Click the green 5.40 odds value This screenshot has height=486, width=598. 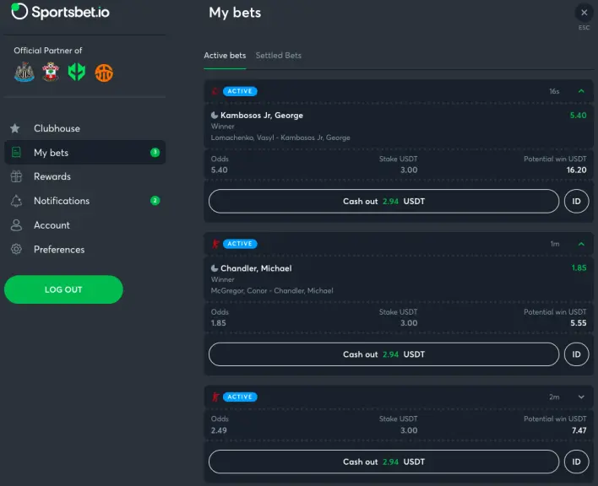point(579,115)
